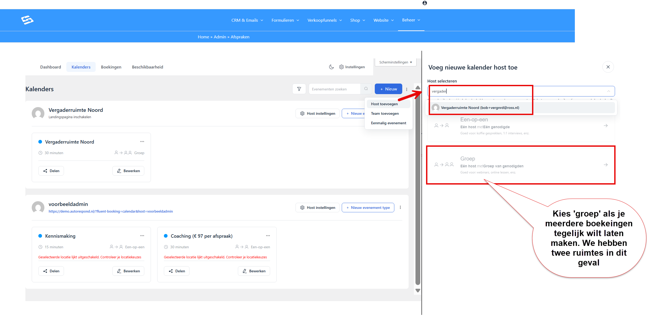Open Coaching card three-dot menu
Image resolution: width=647 pixels, height=317 pixels.
[x=268, y=236]
